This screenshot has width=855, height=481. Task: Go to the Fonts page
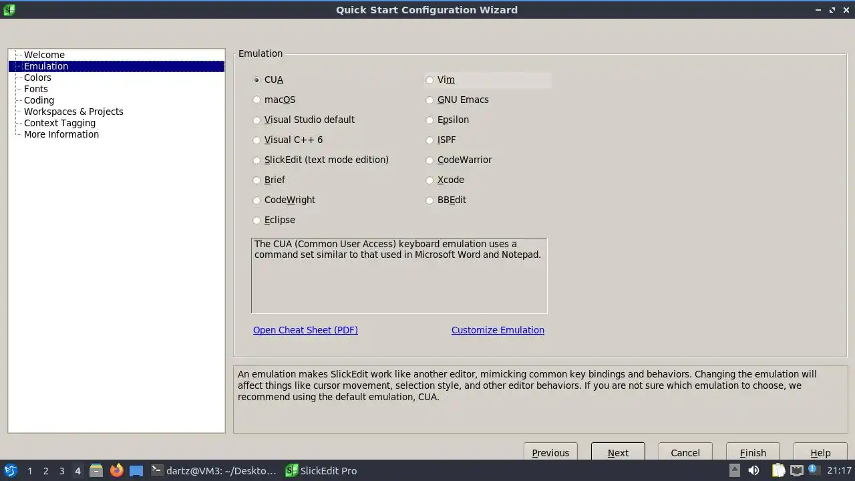tap(36, 89)
